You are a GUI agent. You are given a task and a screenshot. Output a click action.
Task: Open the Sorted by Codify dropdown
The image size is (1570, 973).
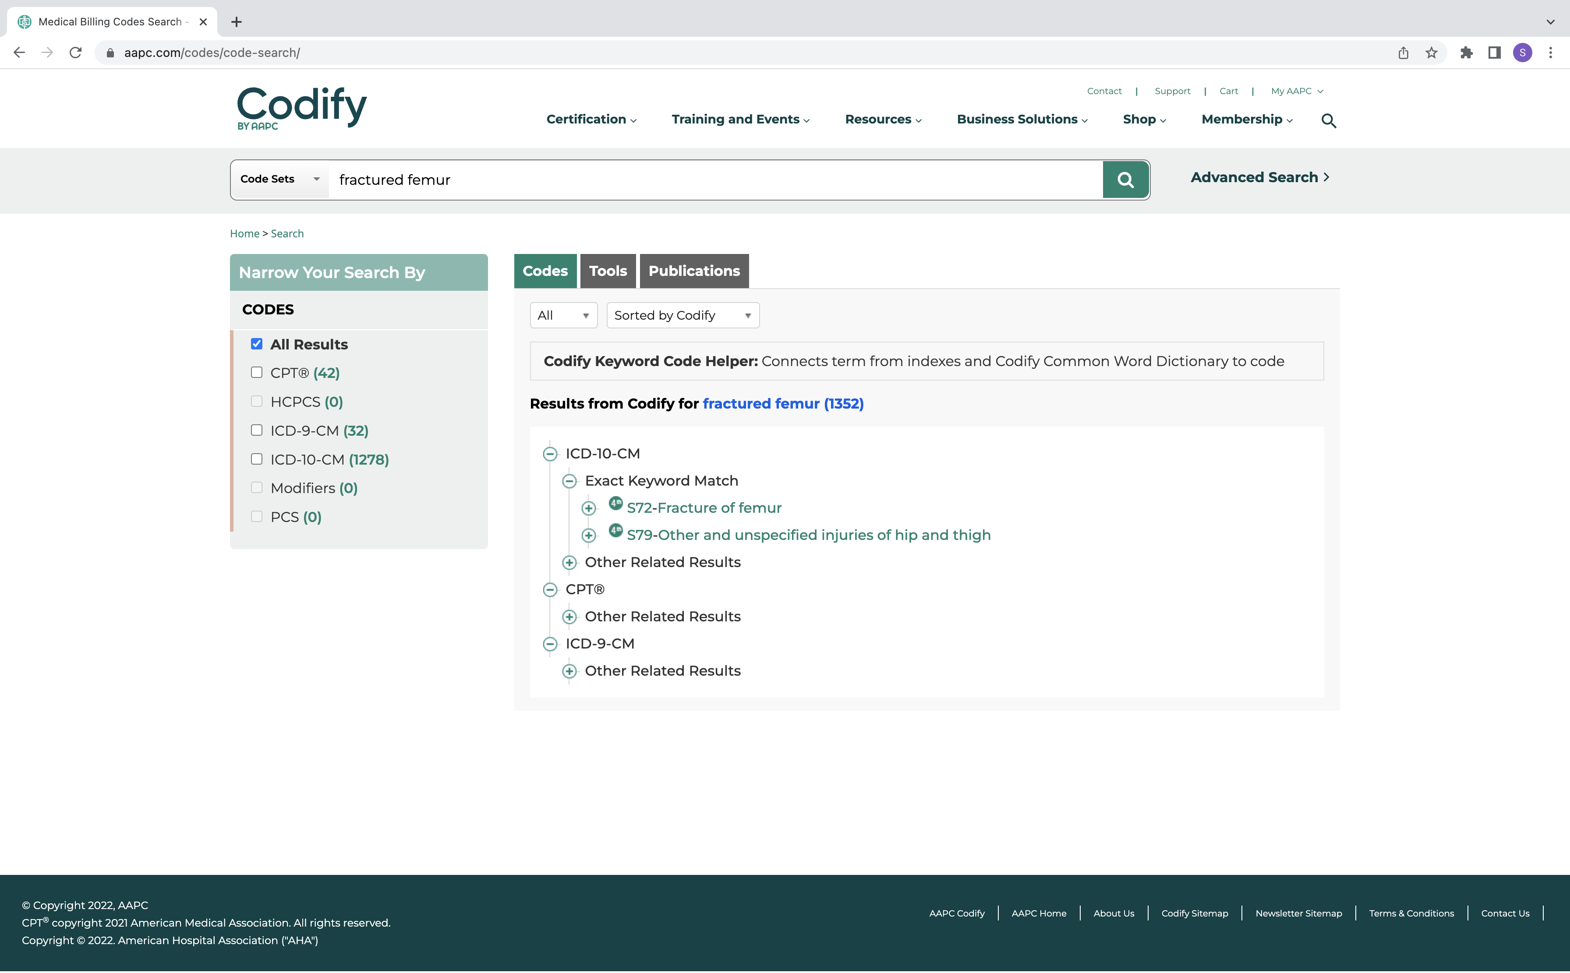click(679, 315)
